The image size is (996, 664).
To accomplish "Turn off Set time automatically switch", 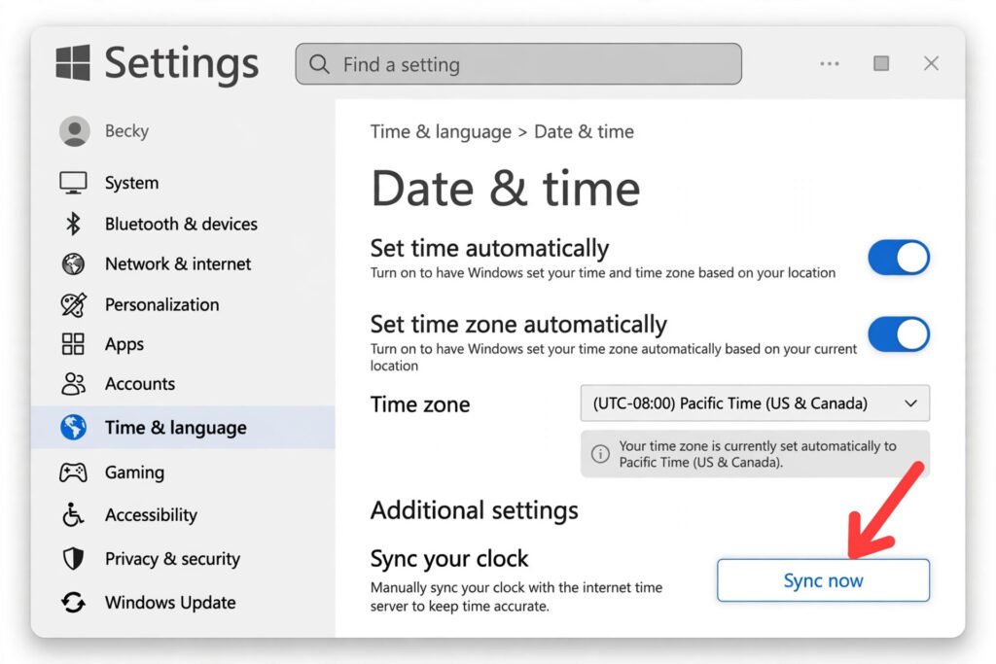I will coord(899,258).
